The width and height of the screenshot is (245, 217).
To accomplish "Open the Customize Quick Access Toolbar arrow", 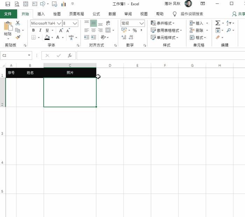I will (72, 4).
